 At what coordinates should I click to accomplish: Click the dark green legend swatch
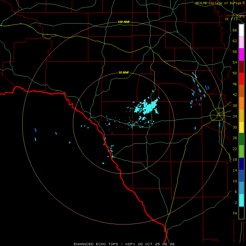click(241, 139)
